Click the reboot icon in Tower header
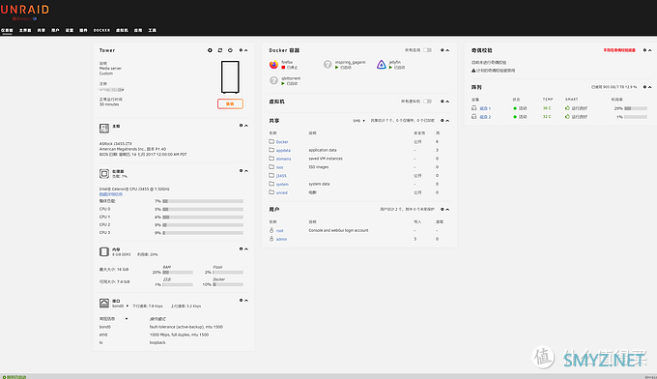The height and width of the screenshot is (379, 657). 220,50
